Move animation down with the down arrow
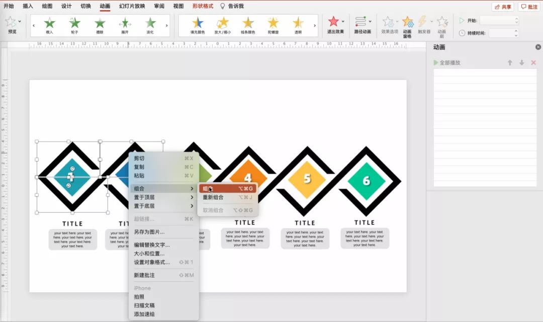543x322 pixels. (521, 63)
